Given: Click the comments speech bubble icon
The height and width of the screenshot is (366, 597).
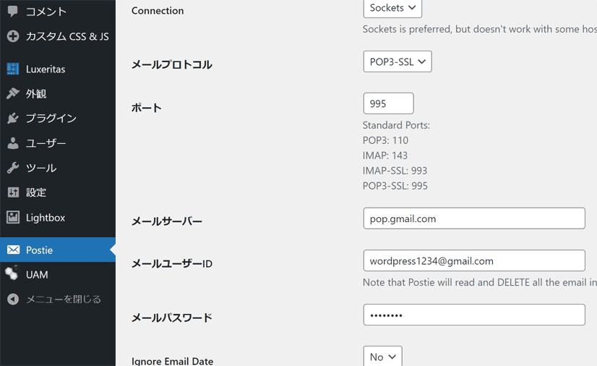Looking at the screenshot, I should click(13, 11).
